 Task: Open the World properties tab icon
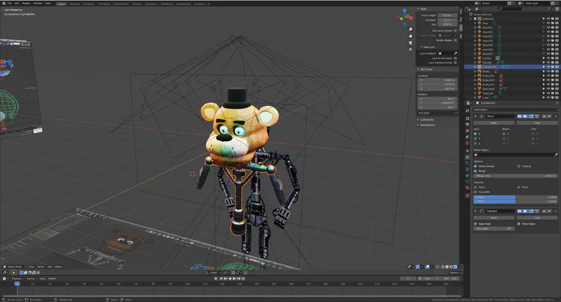[x=467, y=143]
